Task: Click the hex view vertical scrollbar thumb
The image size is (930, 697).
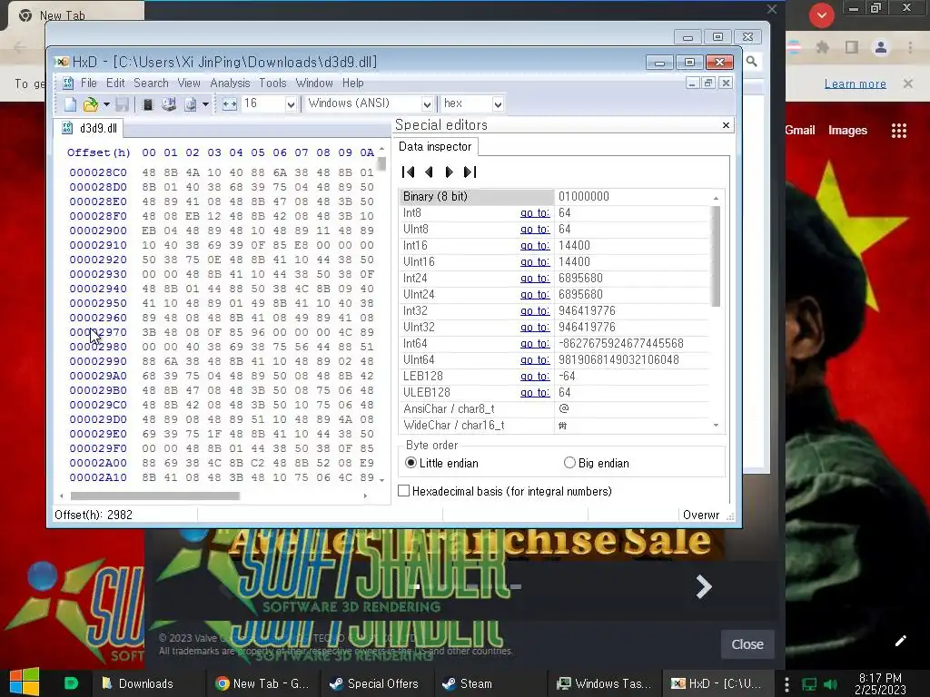Action: point(381,163)
